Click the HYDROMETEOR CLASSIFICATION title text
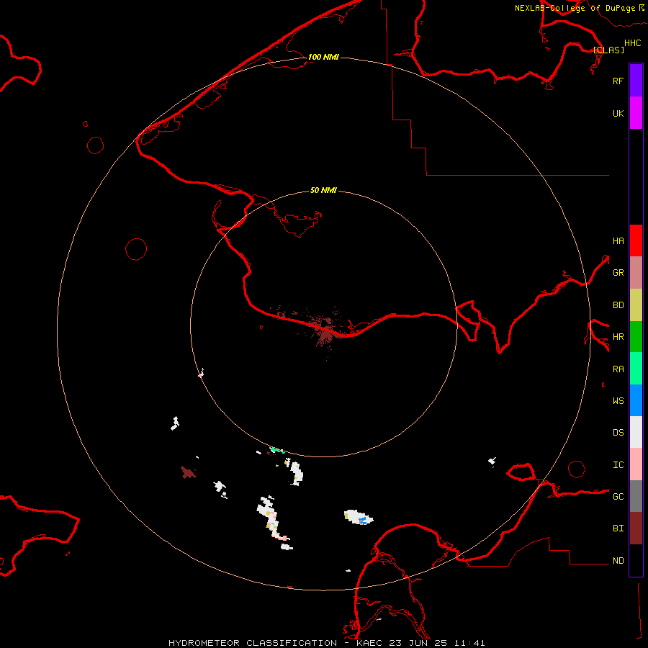This screenshot has height=648, width=648. (x=253, y=643)
